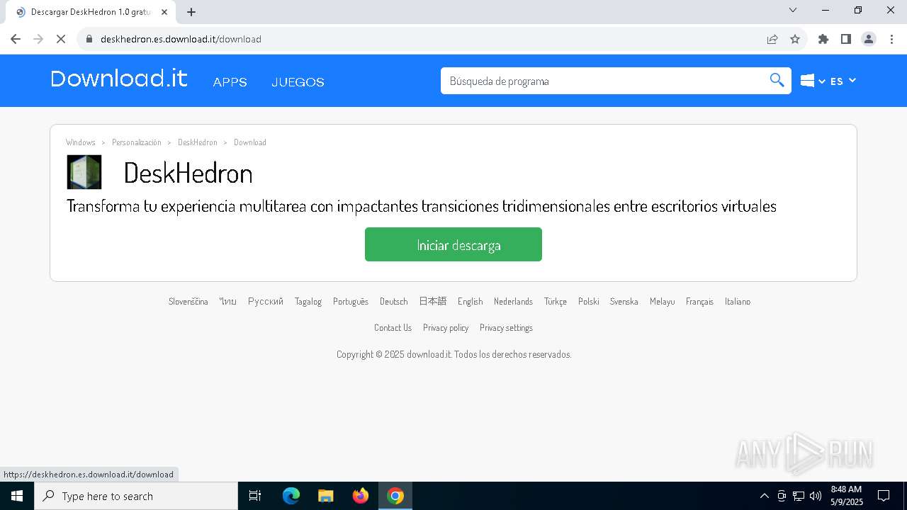907x510 pixels.
Task: Launch Firefox from taskbar
Action: tap(361, 496)
